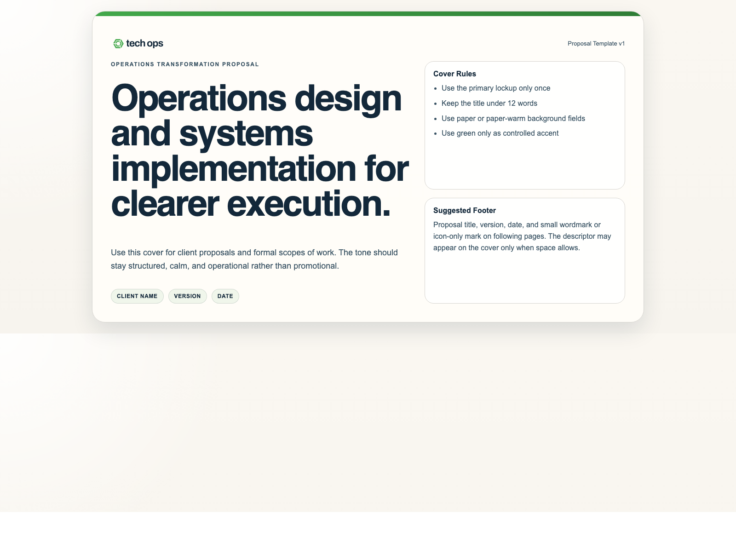The width and height of the screenshot is (736, 552).
Task: Click the word 'implementation' in the headline
Action: 233,169
